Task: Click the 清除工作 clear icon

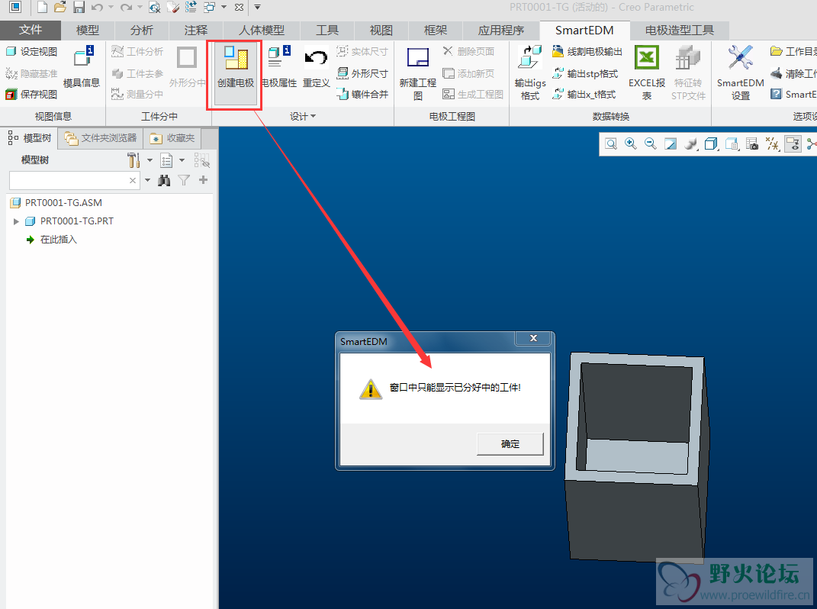Action: pos(777,73)
